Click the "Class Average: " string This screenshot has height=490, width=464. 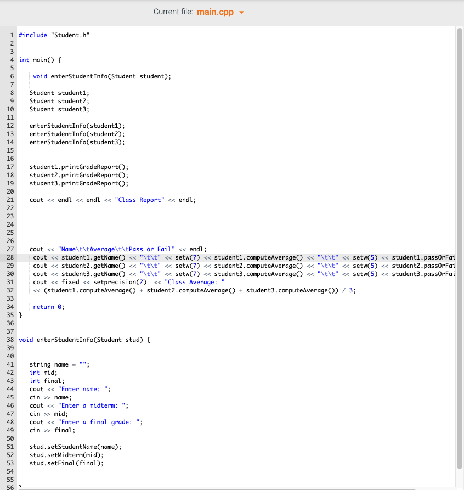pyautogui.click(x=194, y=282)
